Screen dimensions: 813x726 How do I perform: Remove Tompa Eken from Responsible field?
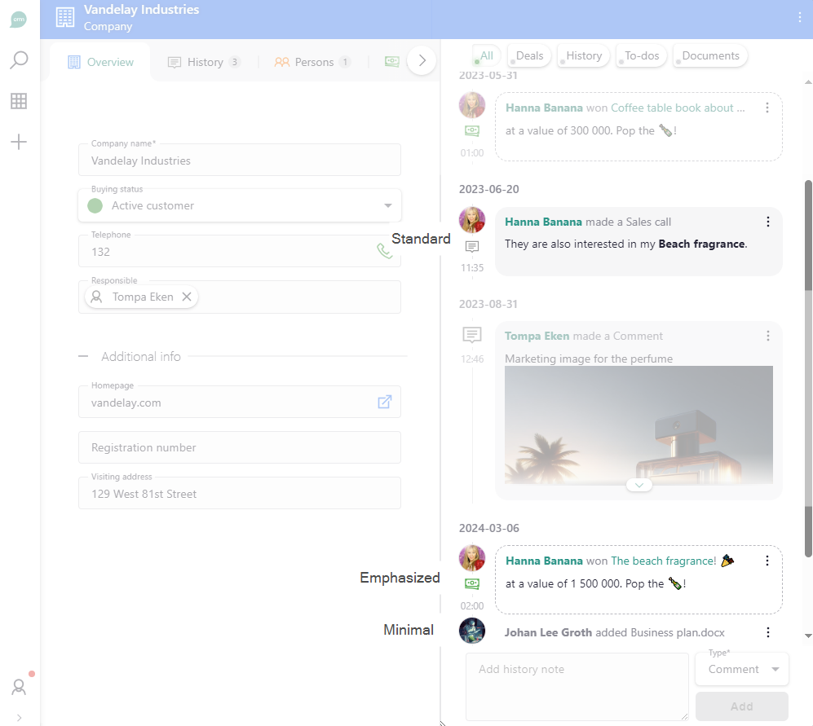click(187, 297)
